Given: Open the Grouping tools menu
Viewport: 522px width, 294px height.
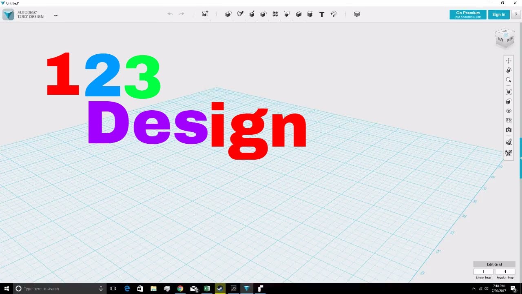Looking at the screenshot, I should (x=287, y=14).
